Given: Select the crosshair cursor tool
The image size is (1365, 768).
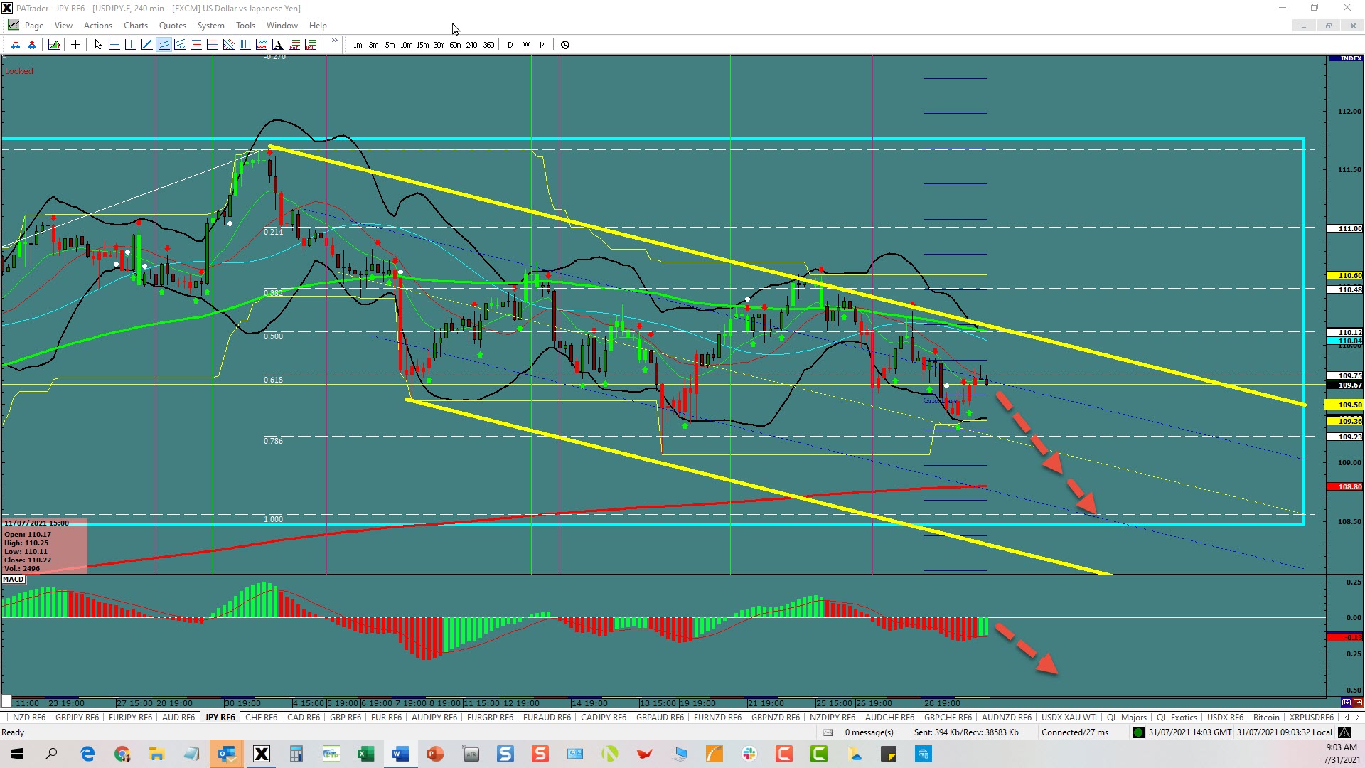Looking at the screenshot, I should click(75, 45).
